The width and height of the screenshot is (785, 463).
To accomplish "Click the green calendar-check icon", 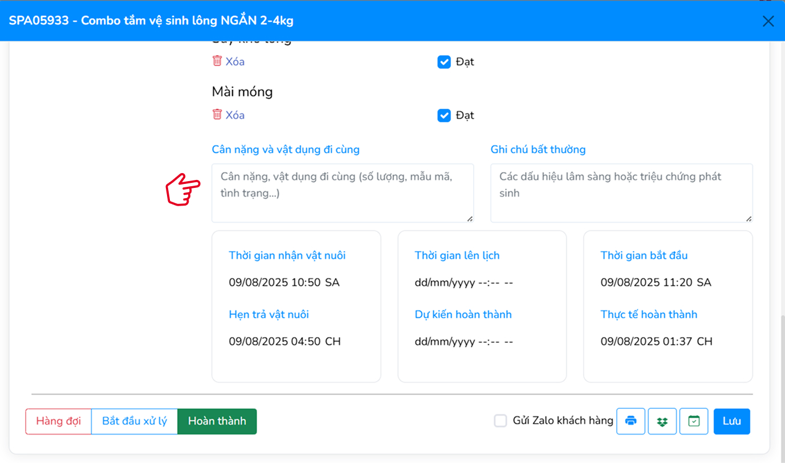I will pos(694,421).
